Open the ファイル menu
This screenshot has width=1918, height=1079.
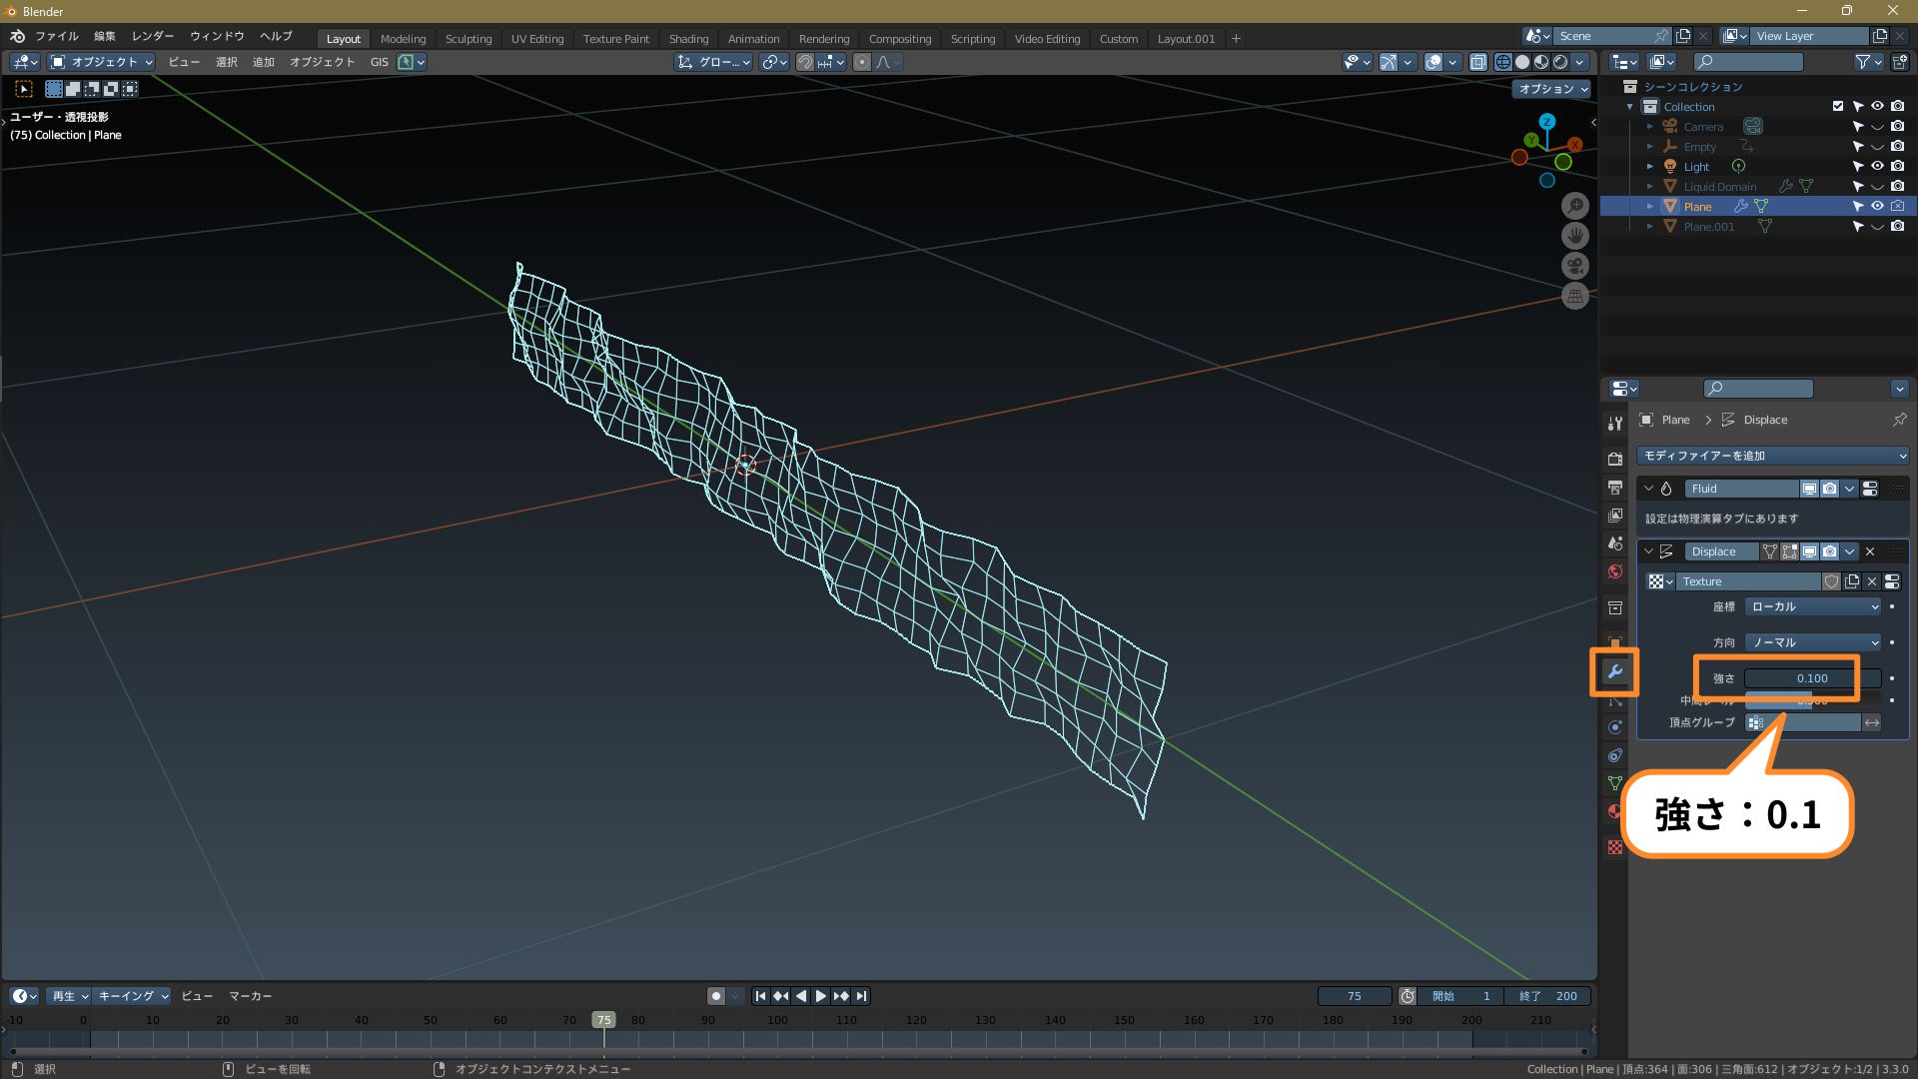pyautogui.click(x=57, y=36)
